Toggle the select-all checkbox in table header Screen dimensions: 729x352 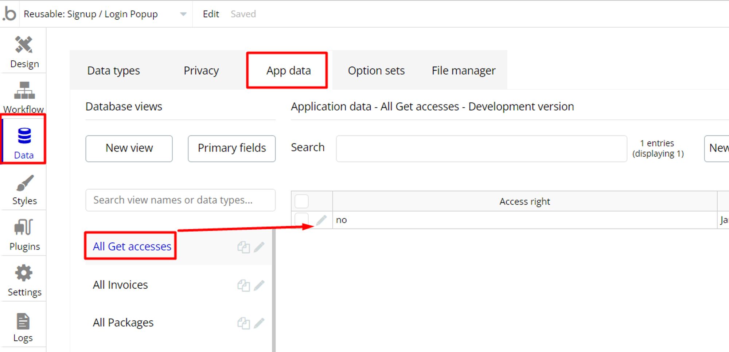[301, 201]
